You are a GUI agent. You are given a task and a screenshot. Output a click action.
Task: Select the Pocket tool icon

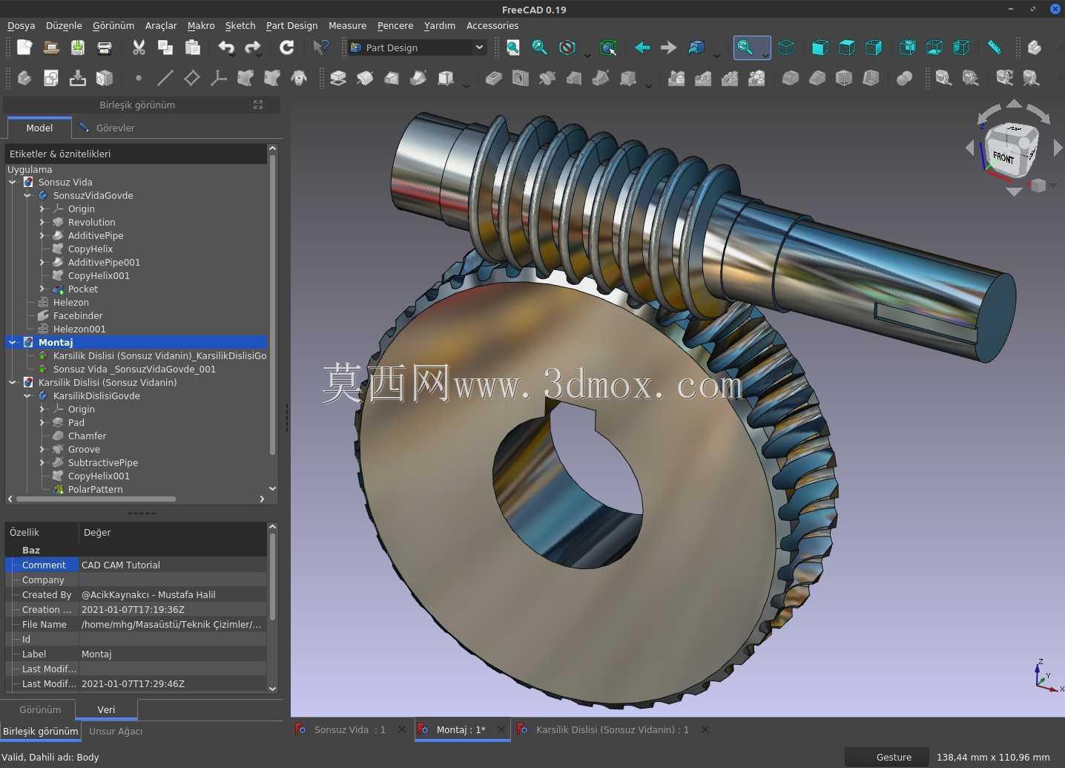click(x=494, y=78)
